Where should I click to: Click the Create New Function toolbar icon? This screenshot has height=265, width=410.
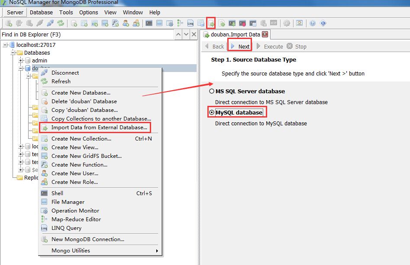coord(115,23)
